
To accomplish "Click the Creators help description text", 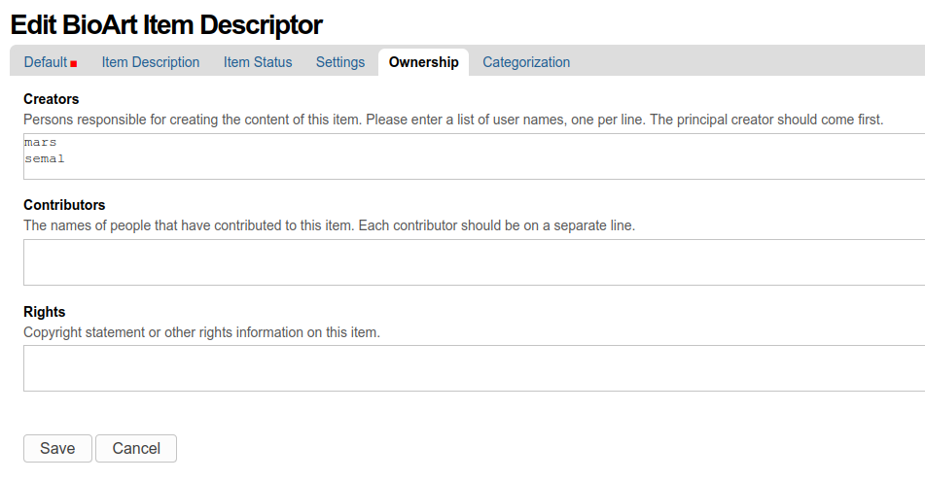I will point(452,120).
